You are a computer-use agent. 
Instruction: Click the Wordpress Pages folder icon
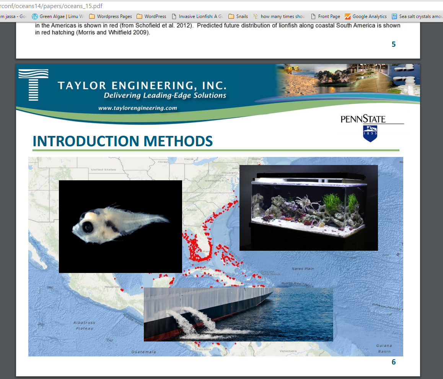click(x=92, y=16)
